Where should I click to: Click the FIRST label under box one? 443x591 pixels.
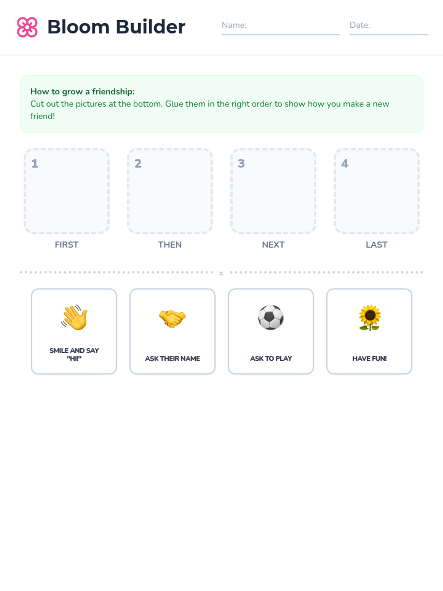point(66,245)
